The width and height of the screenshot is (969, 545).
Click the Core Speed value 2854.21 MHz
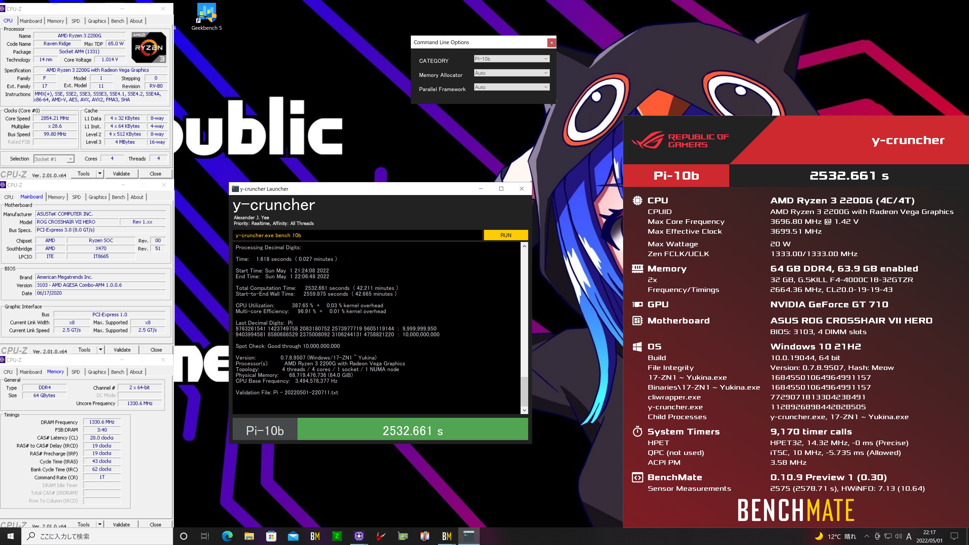pyautogui.click(x=55, y=118)
